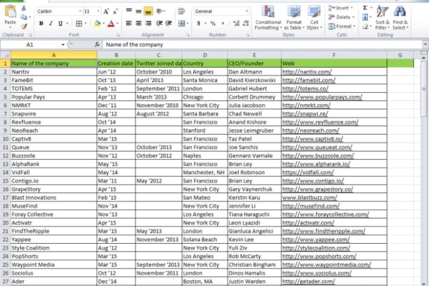Select the Buzzoole company cell
The height and width of the screenshot is (286, 429).
click(54, 156)
